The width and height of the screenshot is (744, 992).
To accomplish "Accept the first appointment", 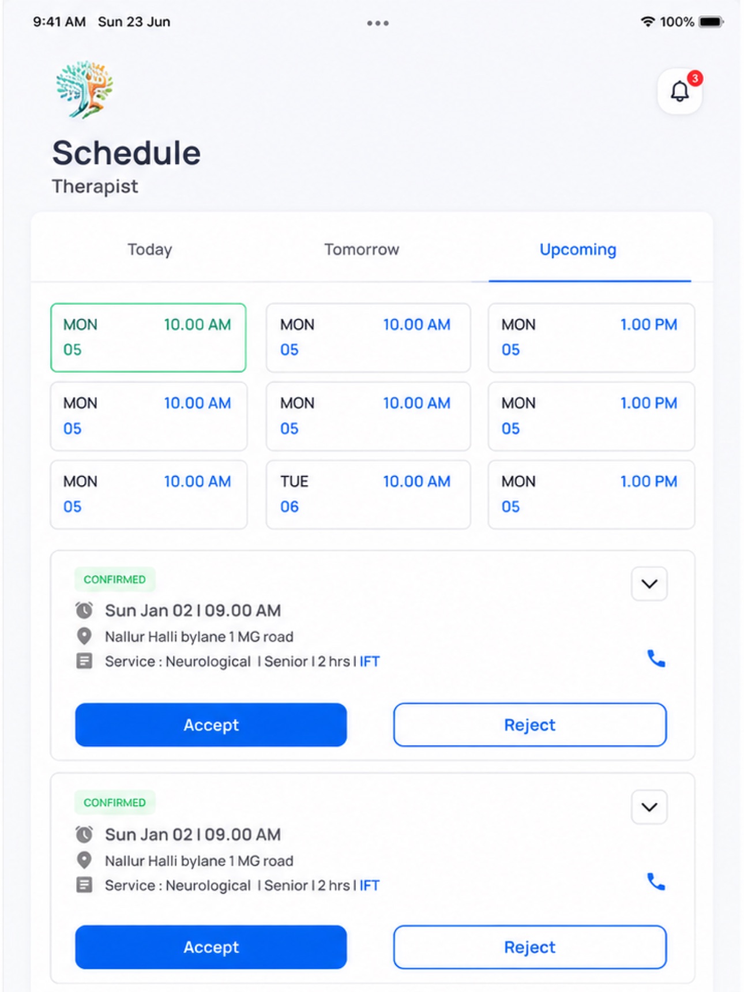I will pyautogui.click(x=211, y=724).
